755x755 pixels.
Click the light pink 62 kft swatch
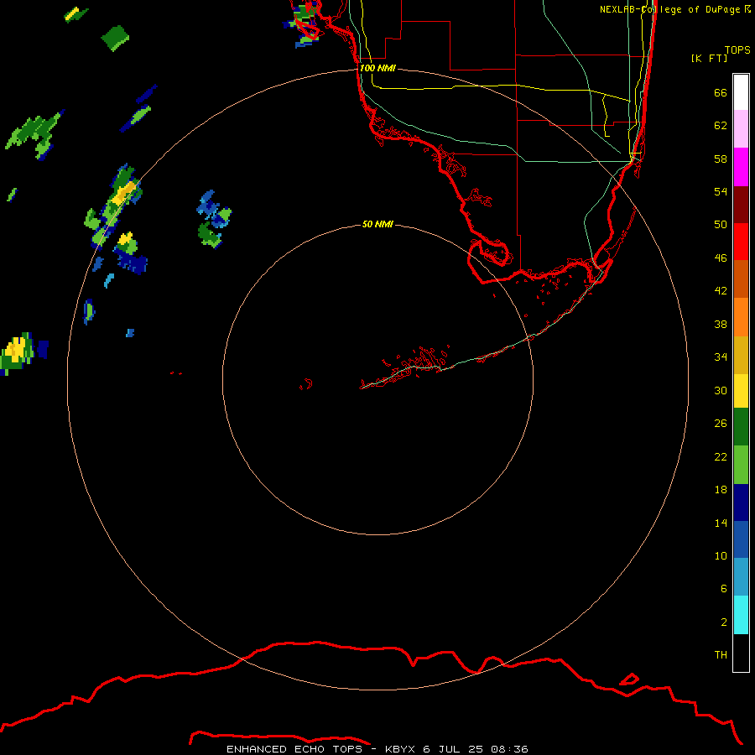click(741, 128)
